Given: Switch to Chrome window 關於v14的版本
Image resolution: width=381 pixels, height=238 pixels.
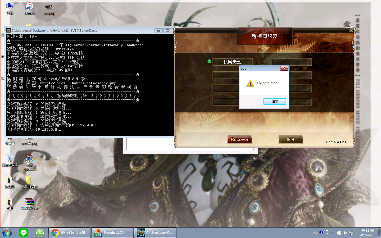Looking at the screenshot, I should click(x=70, y=233).
